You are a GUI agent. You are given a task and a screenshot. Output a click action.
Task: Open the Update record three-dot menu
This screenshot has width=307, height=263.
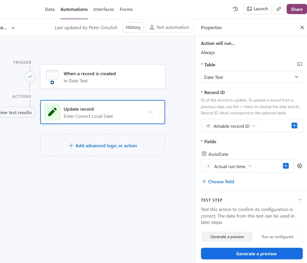pos(150,112)
